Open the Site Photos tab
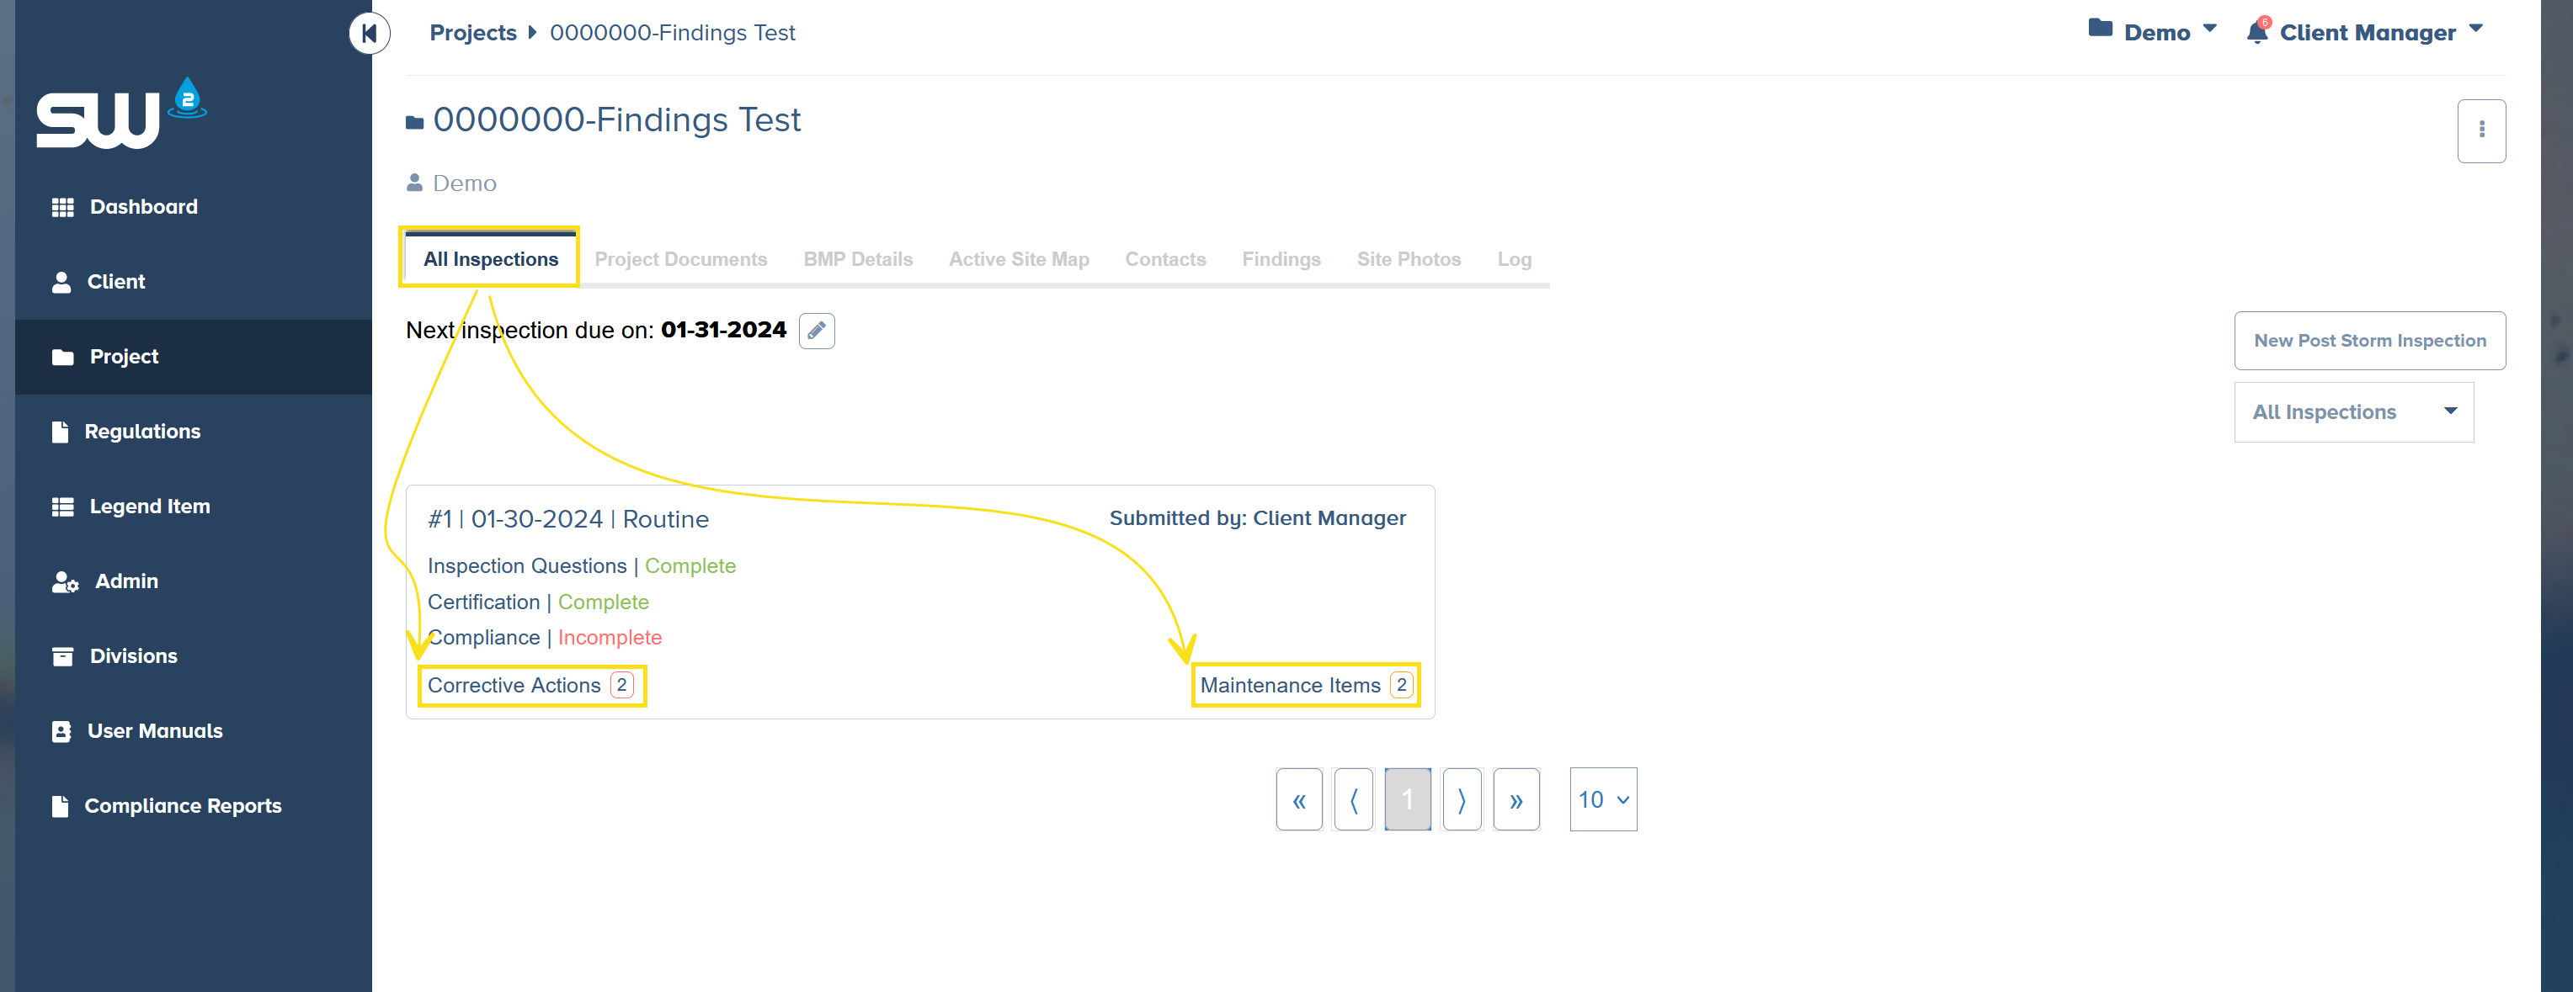Image resolution: width=2573 pixels, height=992 pixels. pos(1408,259)
